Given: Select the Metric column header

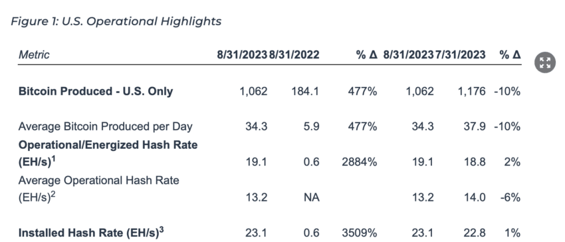Looking at the screenshot, I should coord(34,55).
